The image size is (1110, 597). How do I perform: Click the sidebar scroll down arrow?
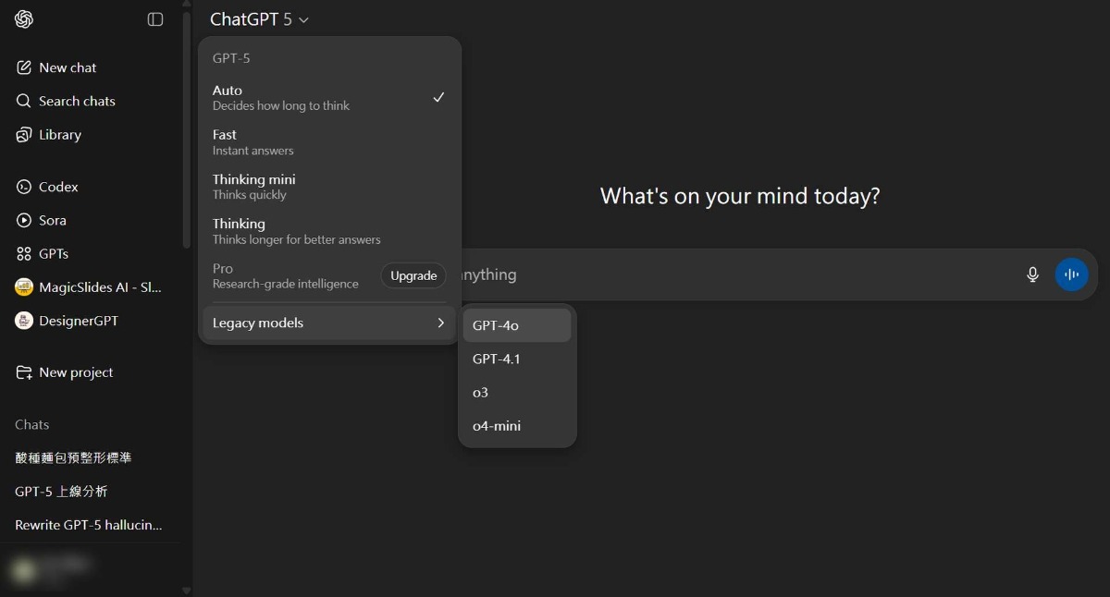[x=187, y=591]
